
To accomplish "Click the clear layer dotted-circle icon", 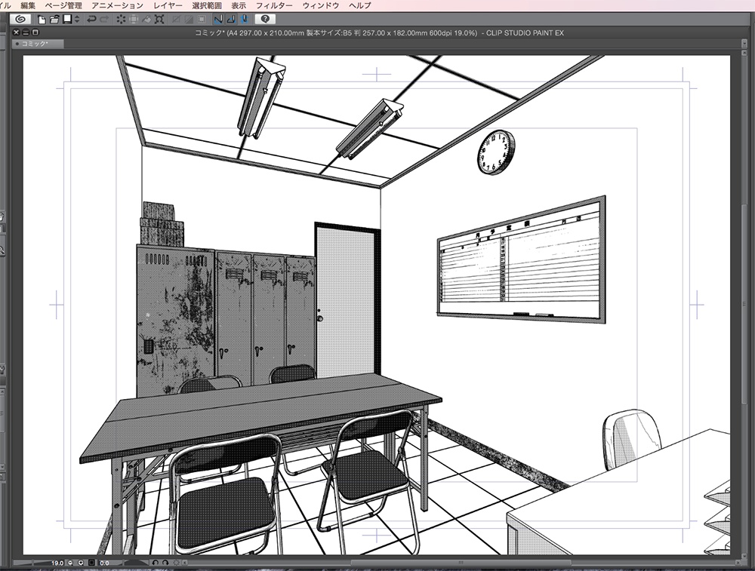I will [121, 20].
